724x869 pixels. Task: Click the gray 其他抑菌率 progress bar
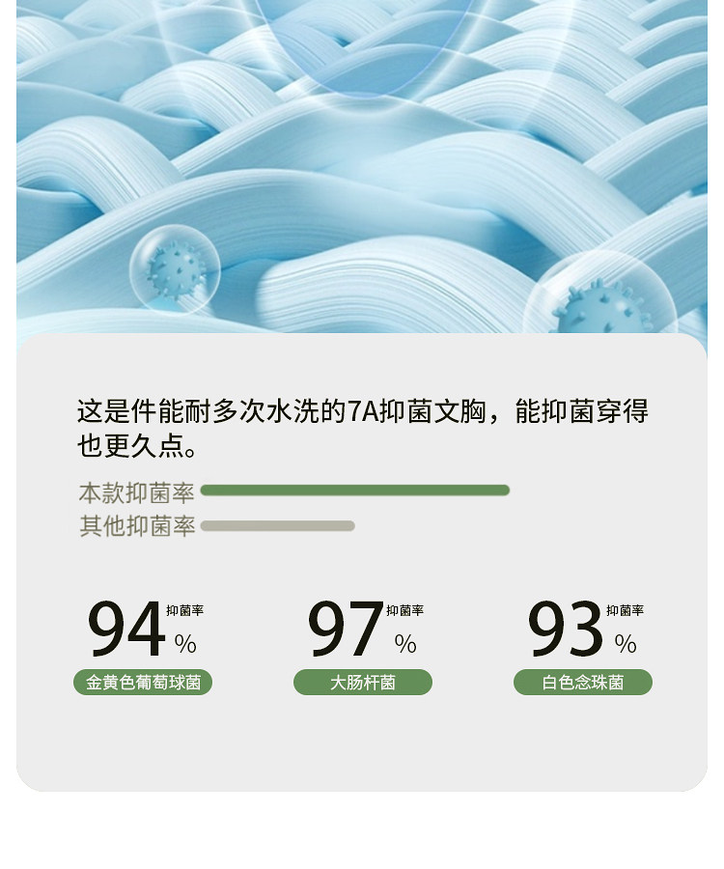[278, 526]
